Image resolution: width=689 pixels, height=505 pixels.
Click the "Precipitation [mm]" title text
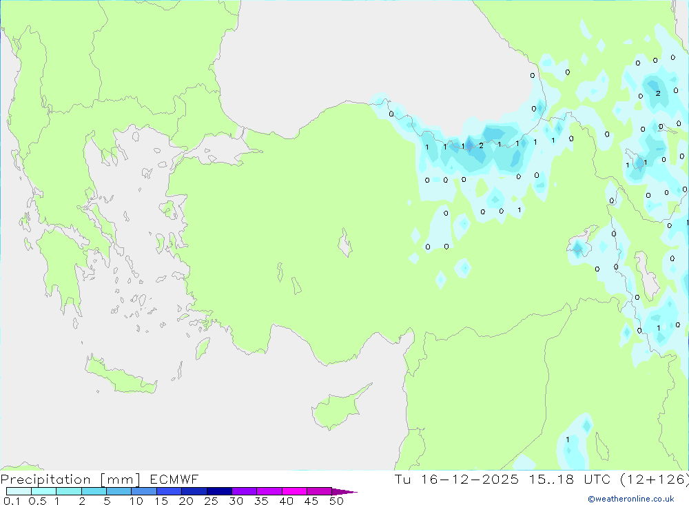click(70, 480)
